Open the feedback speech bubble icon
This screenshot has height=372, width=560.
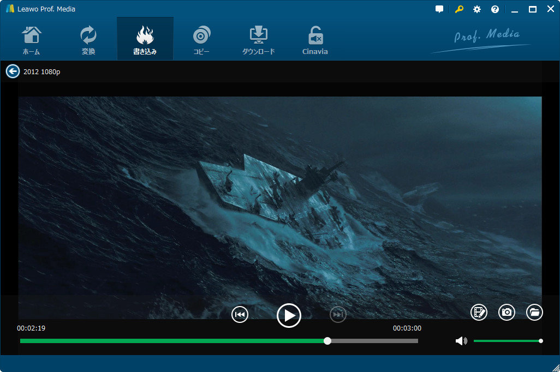click(439, 9)
